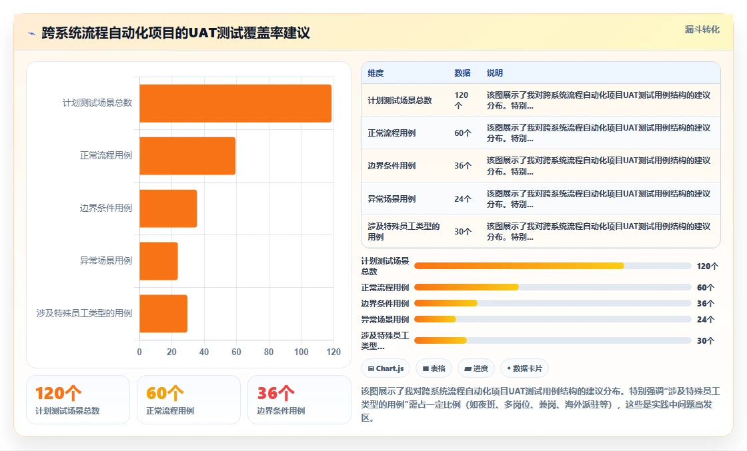The image size is (747, 451).
Task: Click the chart summary paragraph below tags
Action: (x=540, y=404)
